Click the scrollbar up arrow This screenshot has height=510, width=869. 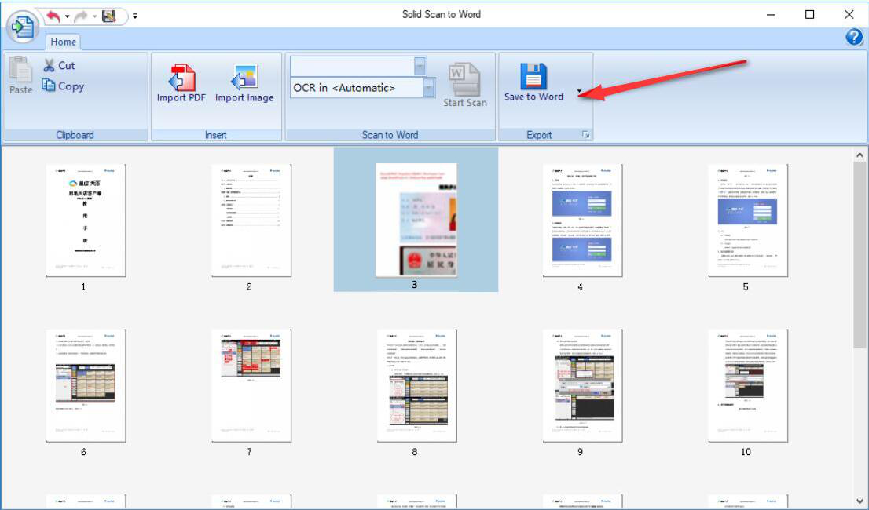[860, 155]
